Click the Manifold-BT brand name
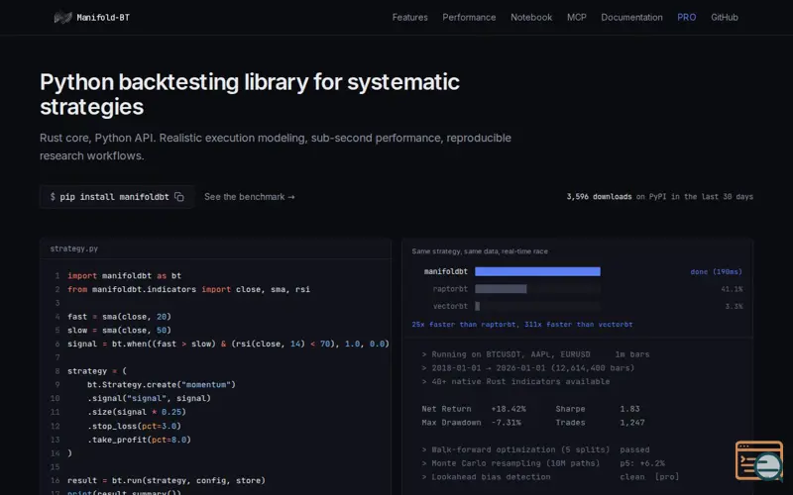Screen dimensions: 793x495 click(x=103, y=18)
